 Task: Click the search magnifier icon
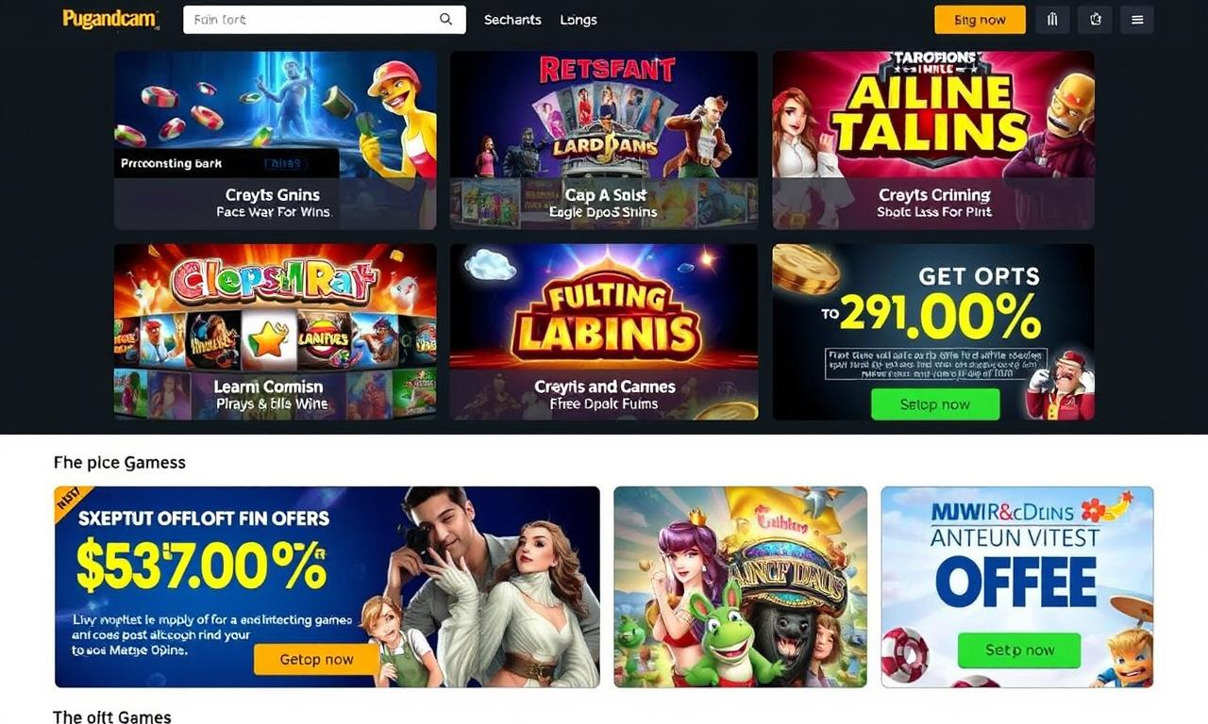pyautogui.click(x=446, y=19)
